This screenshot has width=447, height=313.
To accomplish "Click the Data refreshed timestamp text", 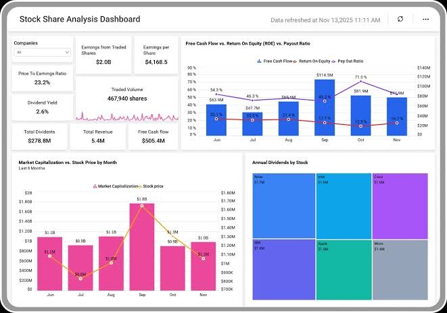I will tap(325, 20).
